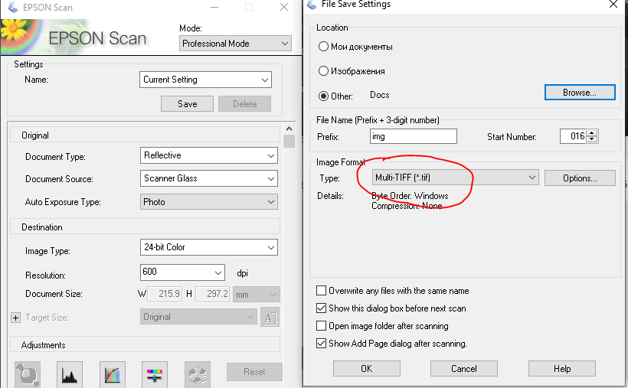Image resolution: width=628 pixels, height=388 pixels.
Task: Open image format Options button
Action: [x=580, y=178]
